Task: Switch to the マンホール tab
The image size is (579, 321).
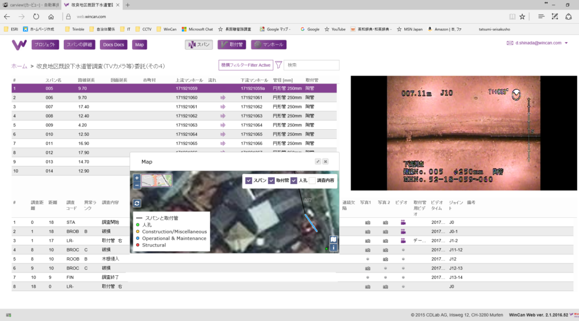Action: [x=269, y=45]
